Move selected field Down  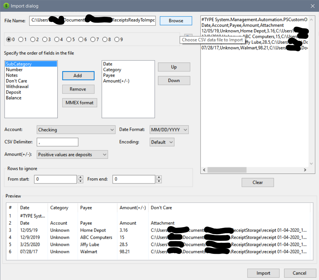pos(174,80)
